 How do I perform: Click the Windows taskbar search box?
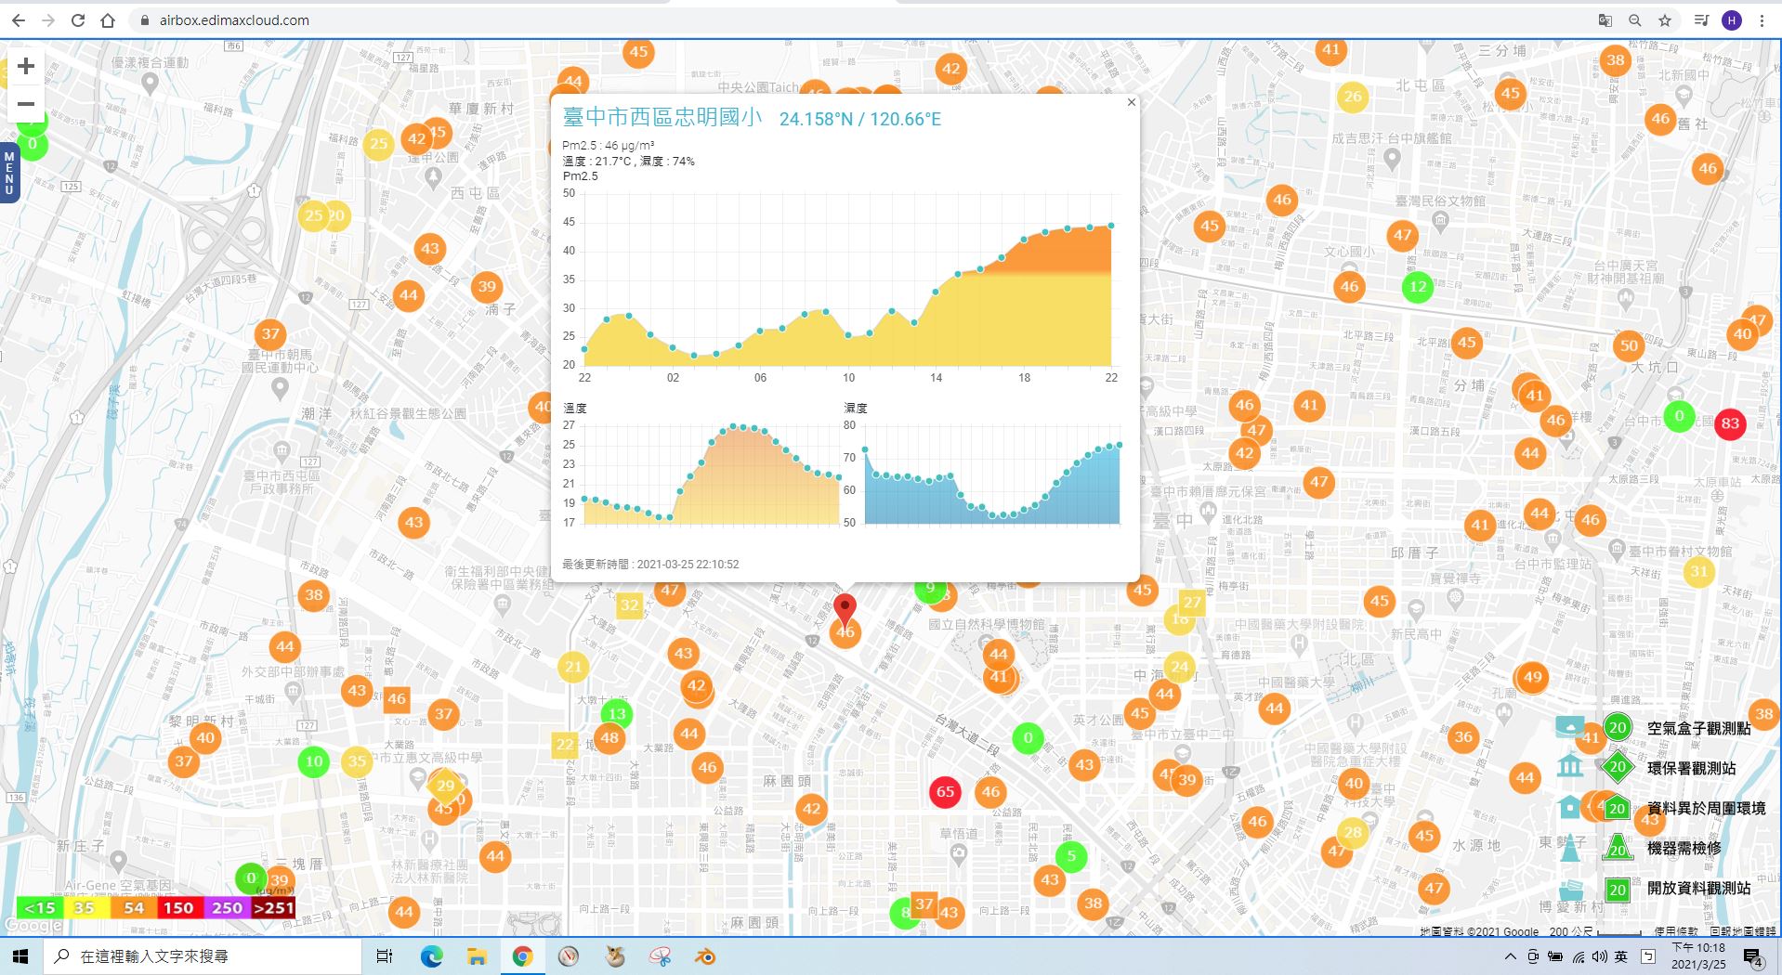(x=203, y=956)
